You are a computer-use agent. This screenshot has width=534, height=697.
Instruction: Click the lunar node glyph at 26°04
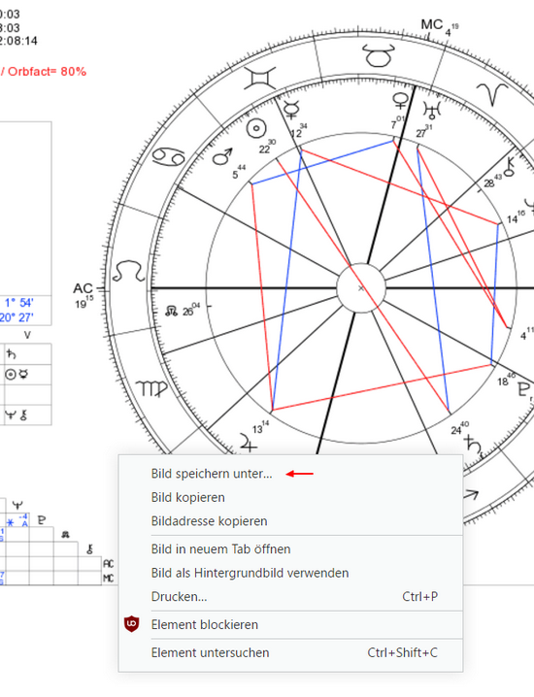click(x=171, y=312)
